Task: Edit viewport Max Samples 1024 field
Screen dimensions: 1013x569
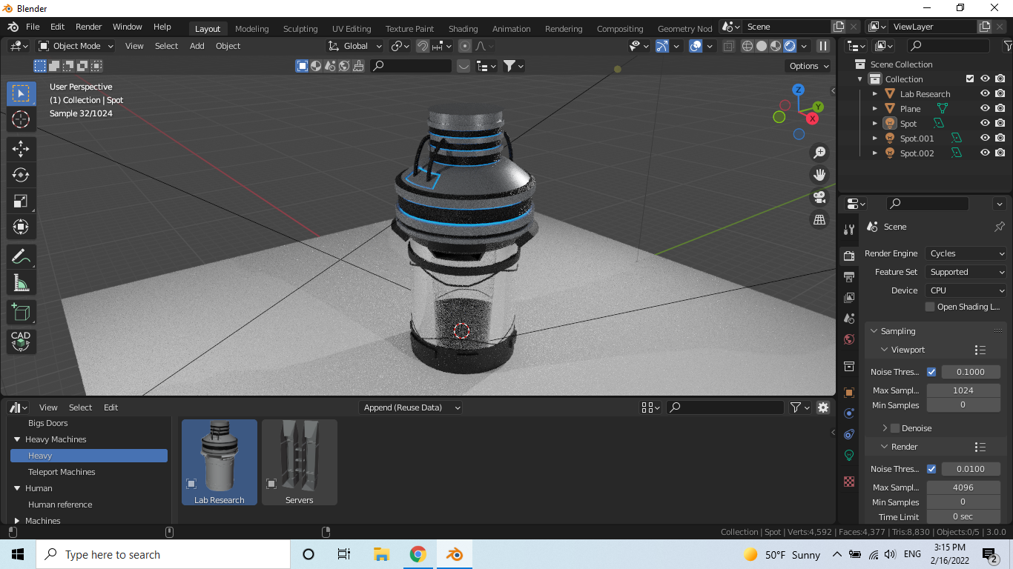Action: click(x=963, y=390)
